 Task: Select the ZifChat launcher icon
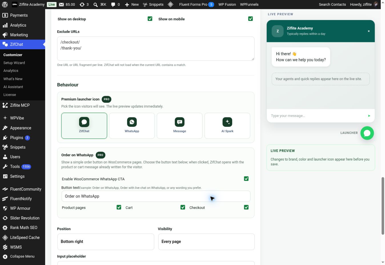tap(84, 126)
